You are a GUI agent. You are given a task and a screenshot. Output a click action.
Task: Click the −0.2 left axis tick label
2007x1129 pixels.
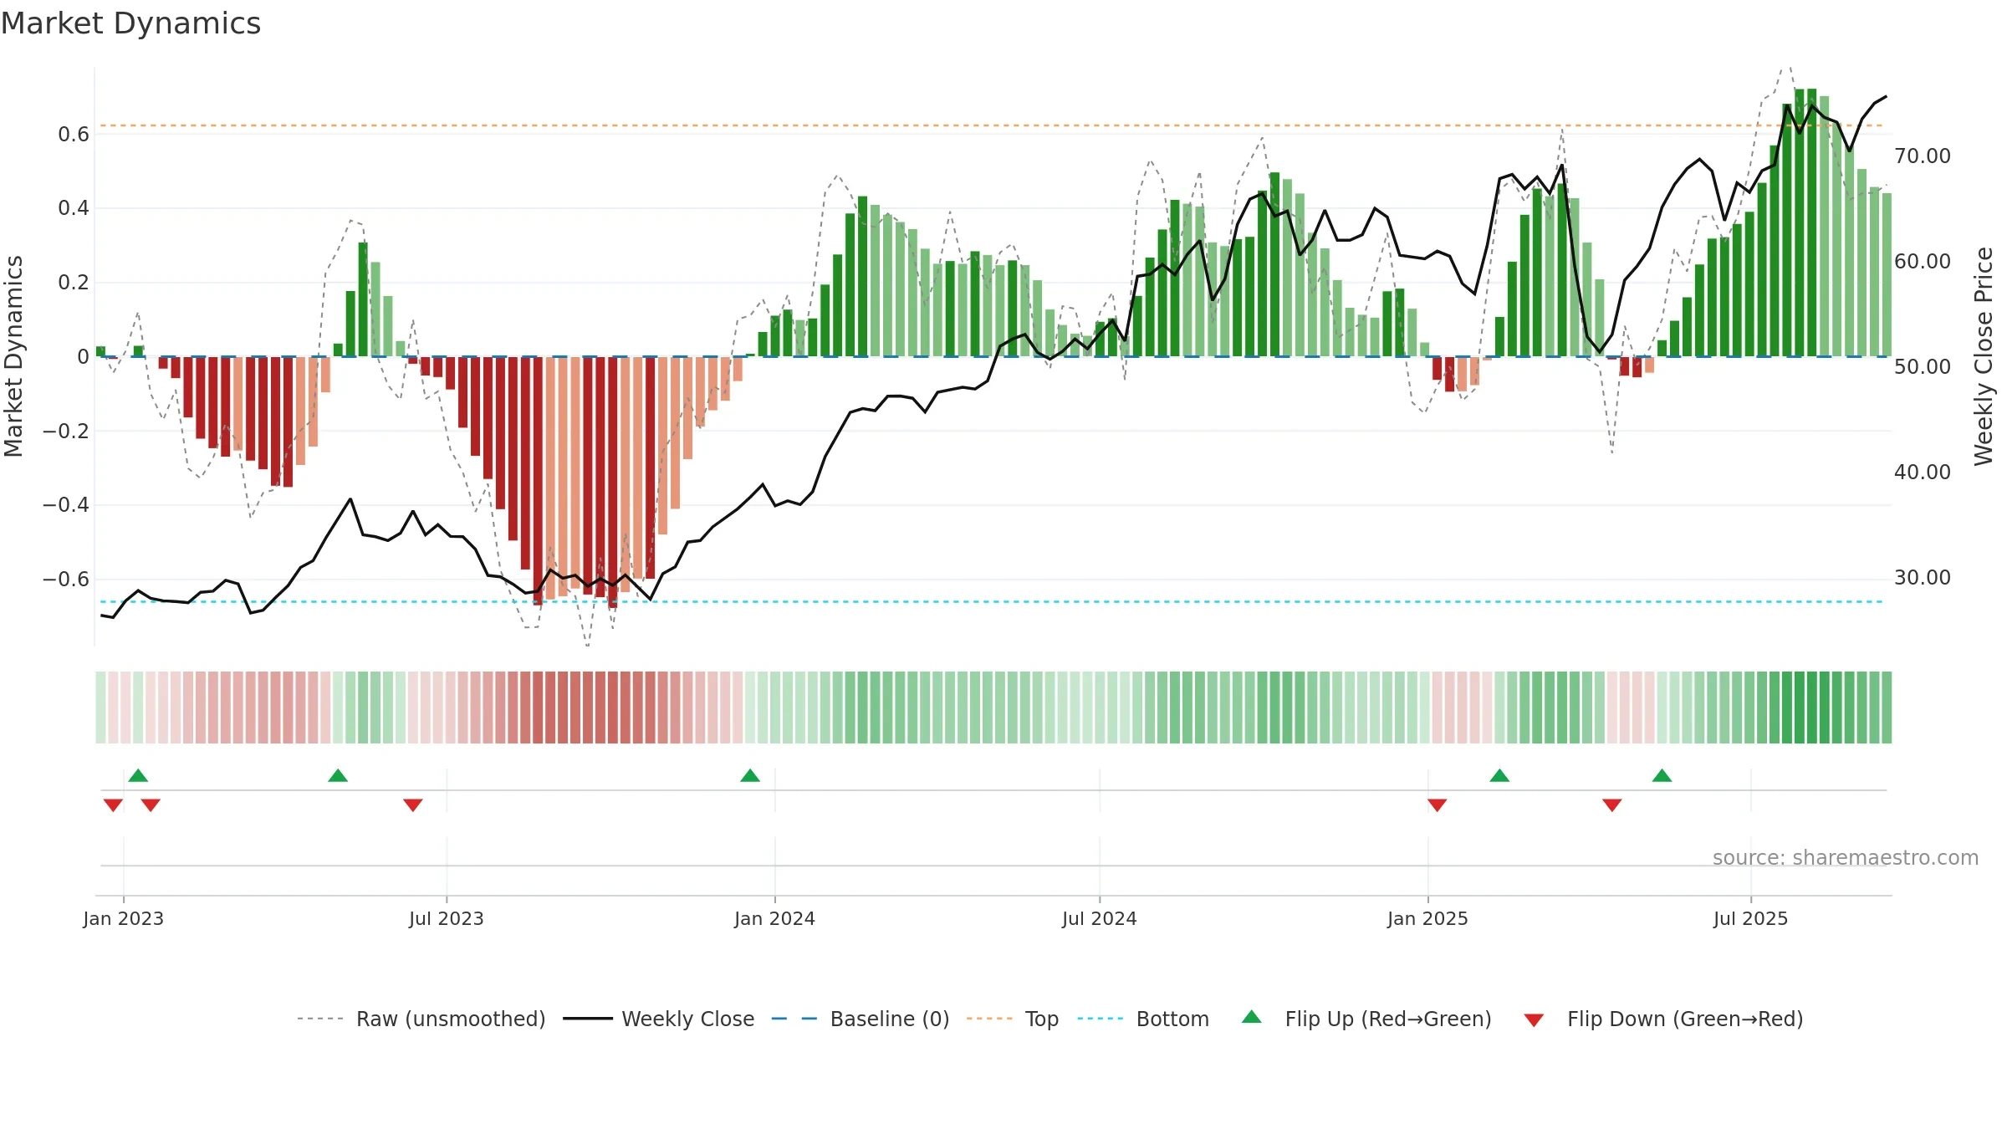(66, 431)
